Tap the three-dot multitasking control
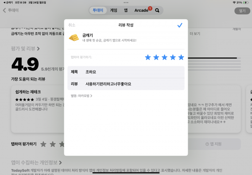This screenshot has height=175, width=252. [126, 3]
